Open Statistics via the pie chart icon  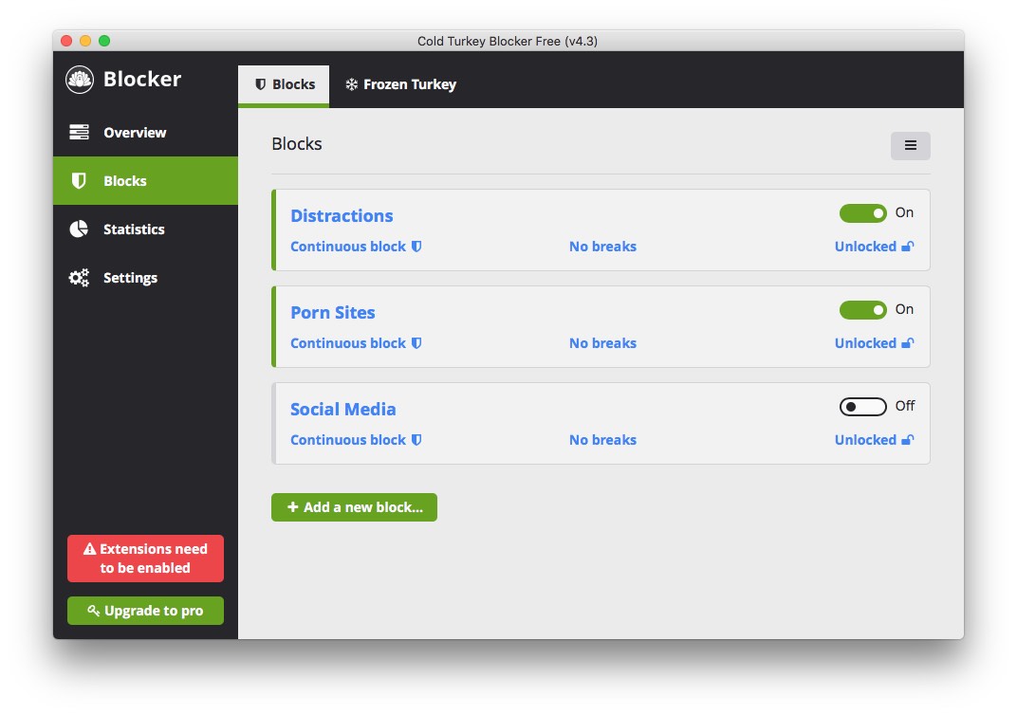80,229
